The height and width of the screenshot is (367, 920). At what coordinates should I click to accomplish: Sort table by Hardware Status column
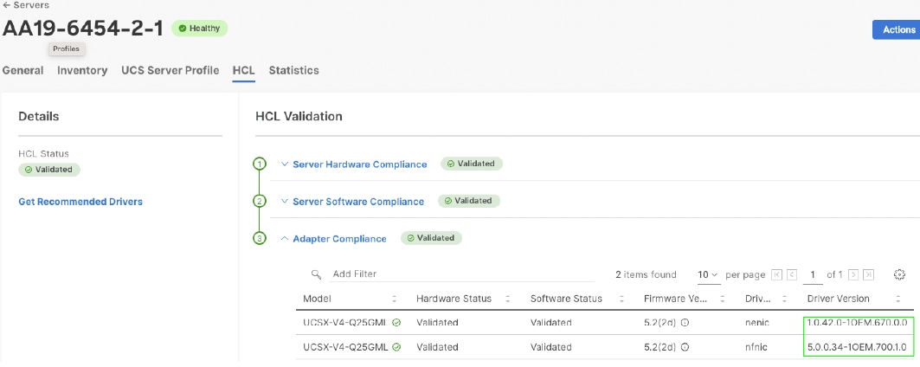pos(508,299)
